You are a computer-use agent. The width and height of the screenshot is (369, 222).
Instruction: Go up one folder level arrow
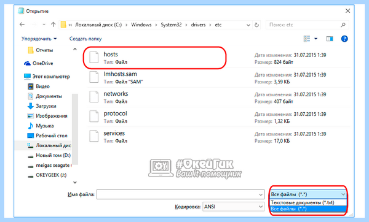pyautogui.click(x=53, y=25)
